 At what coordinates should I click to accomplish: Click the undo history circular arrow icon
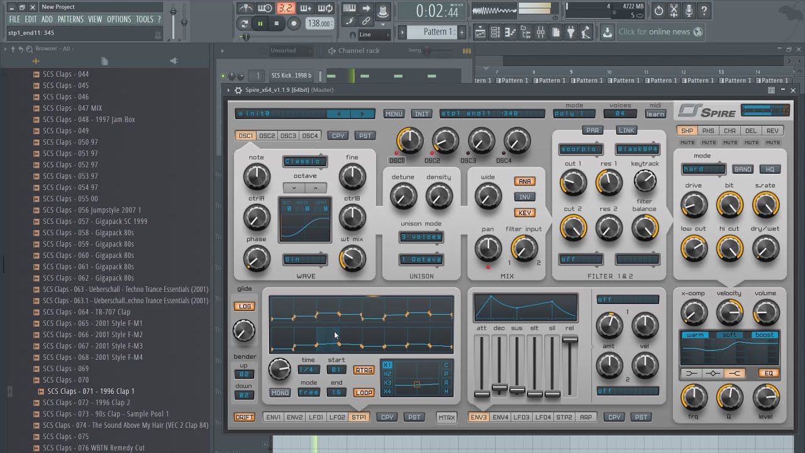pos(658,11)
